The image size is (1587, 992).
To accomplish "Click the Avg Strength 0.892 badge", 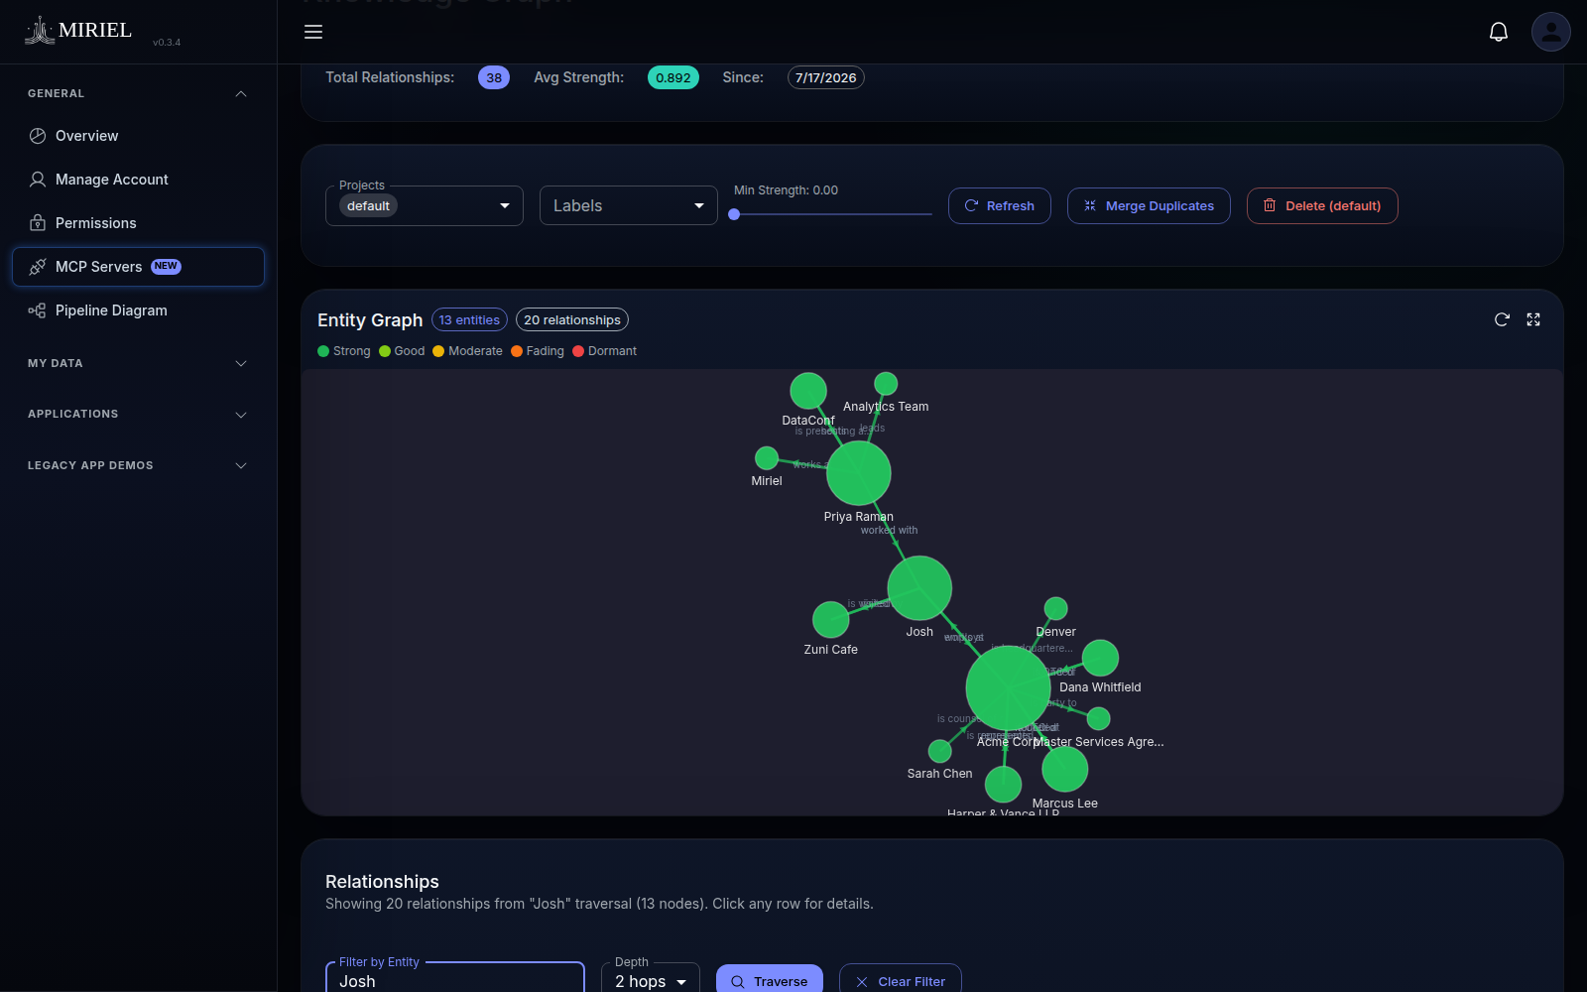I will 673,77.
